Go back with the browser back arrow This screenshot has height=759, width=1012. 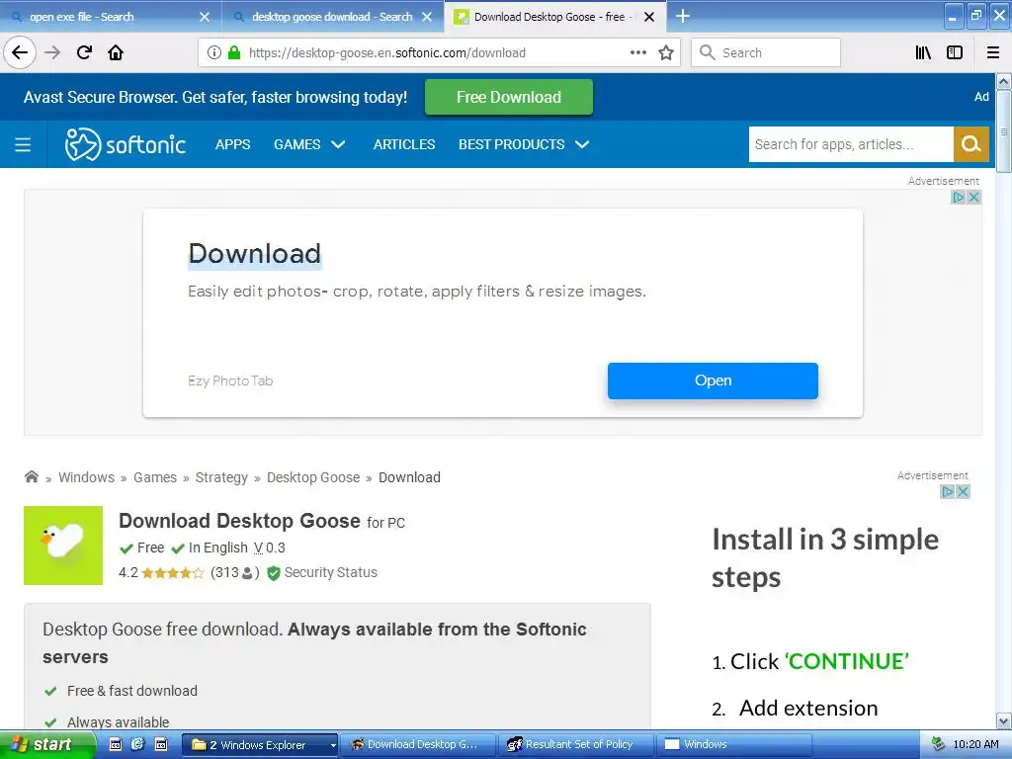20,52
